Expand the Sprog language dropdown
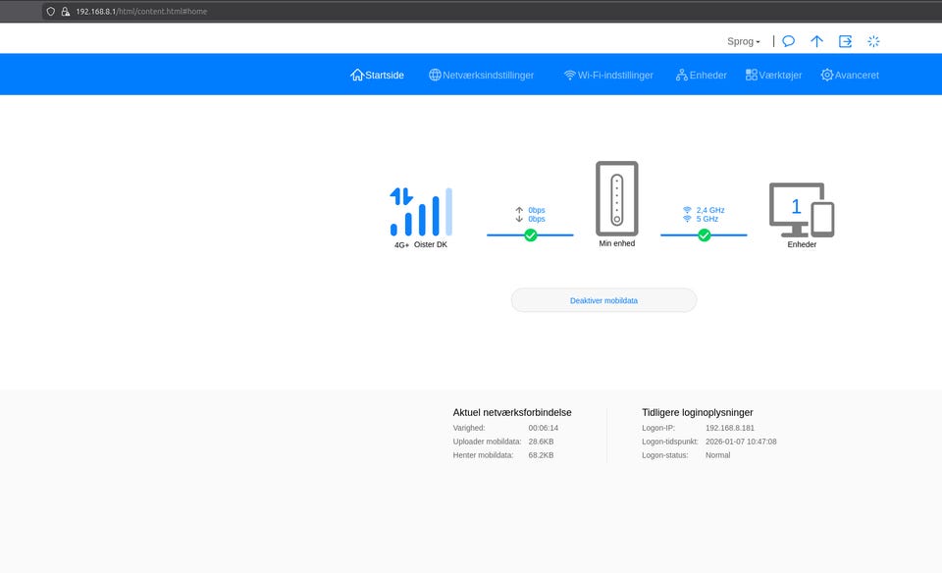The image size is (942, 573). pos(744,41)
